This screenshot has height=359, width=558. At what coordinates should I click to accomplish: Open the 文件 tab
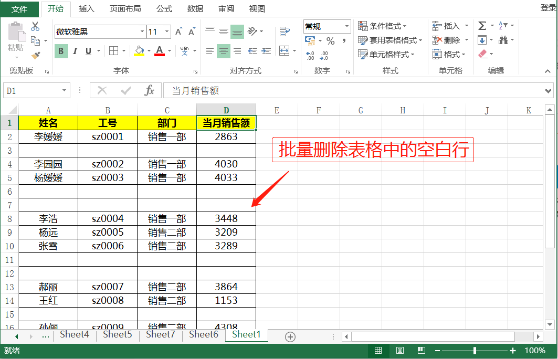tap(19, 9)
